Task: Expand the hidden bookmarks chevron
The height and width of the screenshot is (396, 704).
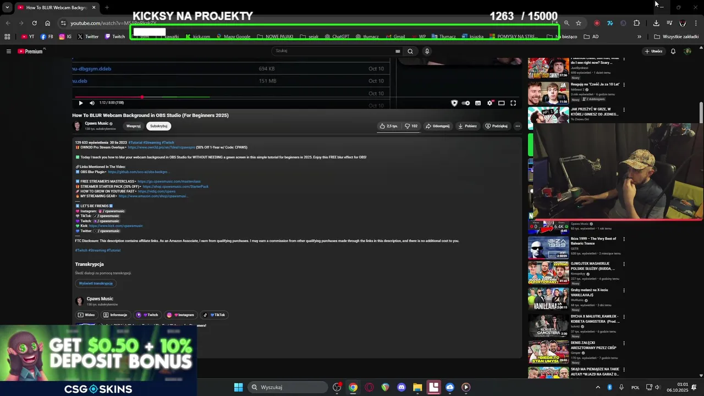Action: (x=639, y=37)
